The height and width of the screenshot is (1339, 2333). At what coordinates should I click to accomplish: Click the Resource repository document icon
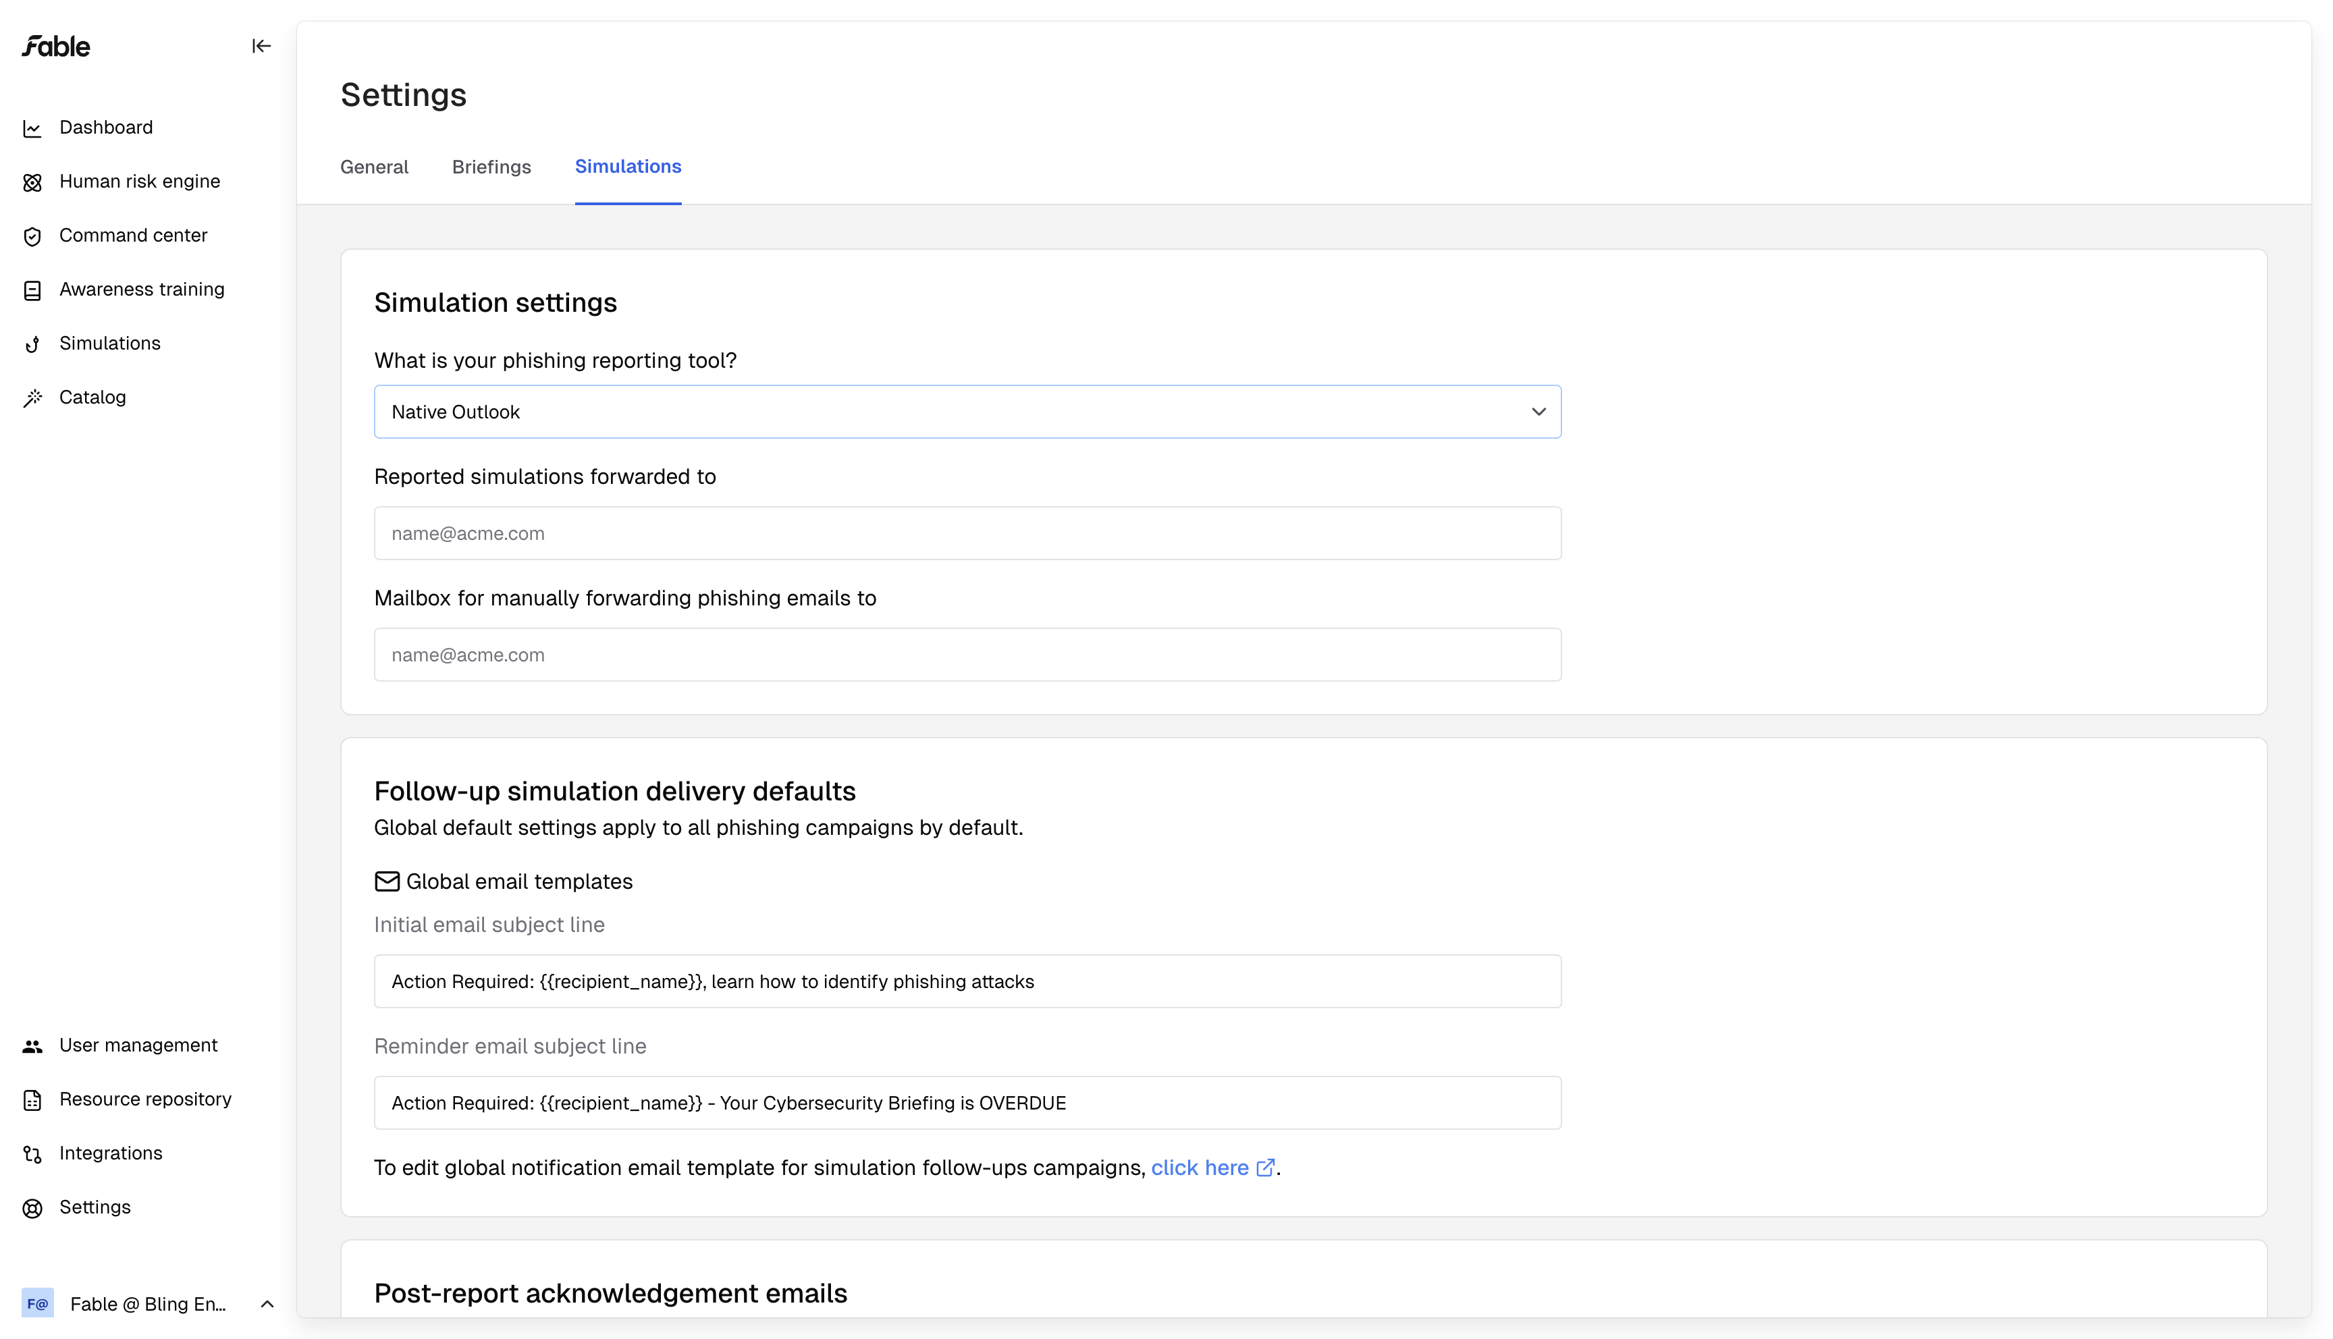pyautogui.click(x=32, y=1100)
